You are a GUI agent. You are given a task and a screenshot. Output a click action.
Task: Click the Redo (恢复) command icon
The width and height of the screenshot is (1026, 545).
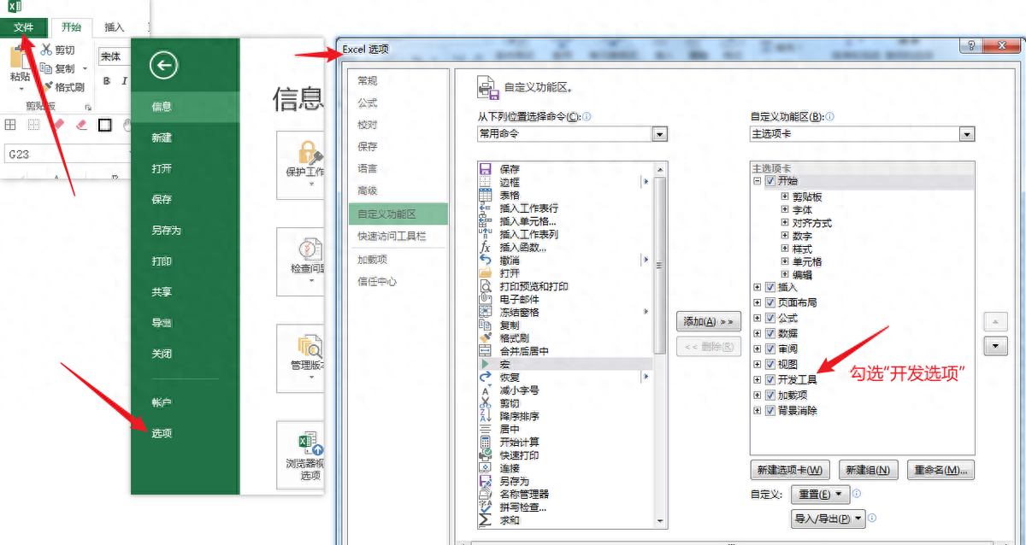(x=485, y=377)
